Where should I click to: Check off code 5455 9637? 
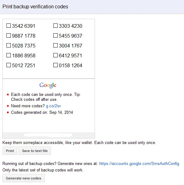click(55, 35)
